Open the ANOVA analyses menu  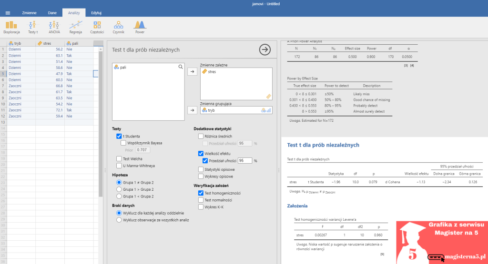pyautogui.click(x=54, y=27)
